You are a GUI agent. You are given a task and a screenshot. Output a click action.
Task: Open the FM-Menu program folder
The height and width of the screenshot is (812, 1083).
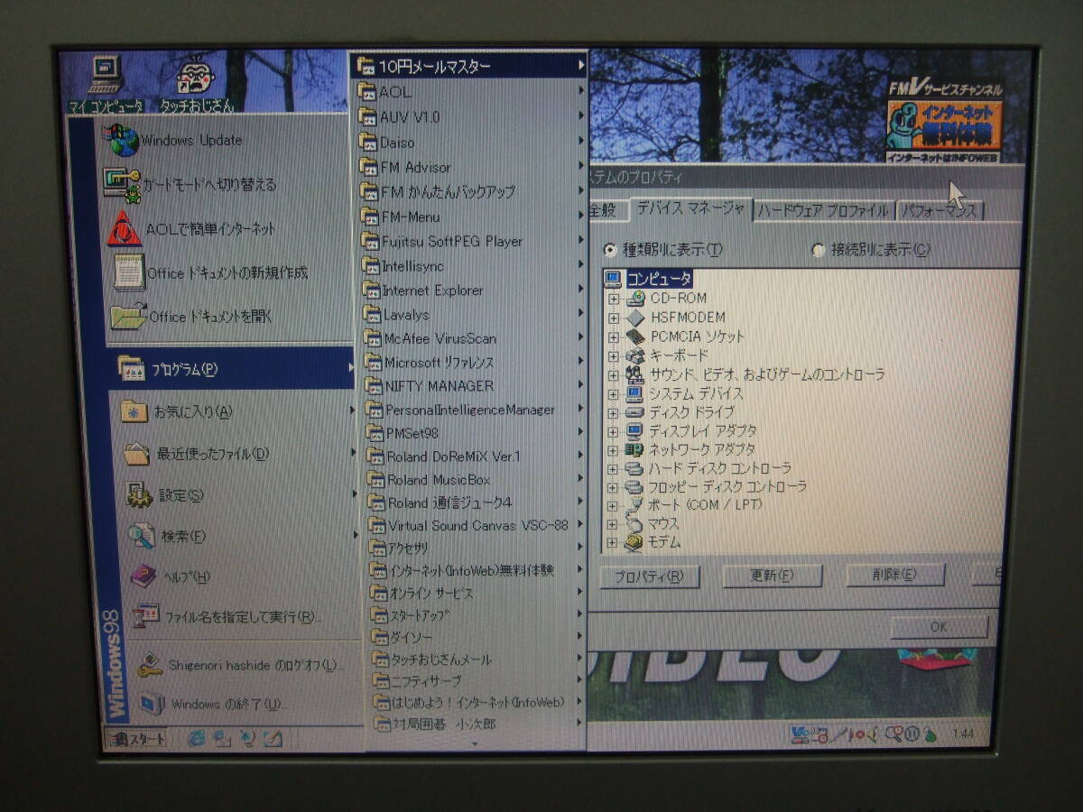[x=473, y=217]
